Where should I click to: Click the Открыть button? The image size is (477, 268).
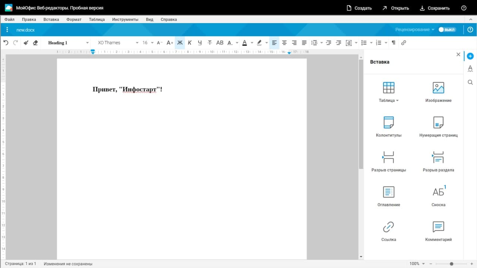(396, 8)
